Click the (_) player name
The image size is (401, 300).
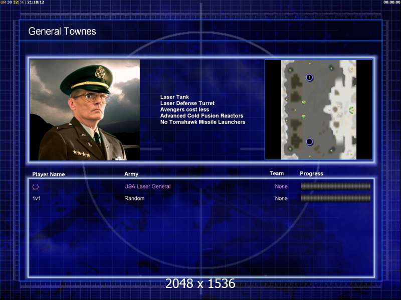click(x=36, y=186)
